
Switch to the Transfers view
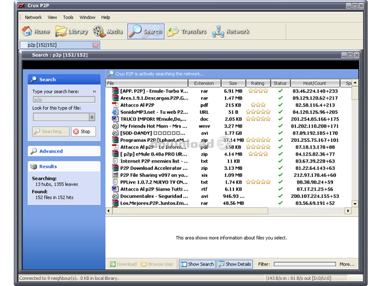(186, 32)
